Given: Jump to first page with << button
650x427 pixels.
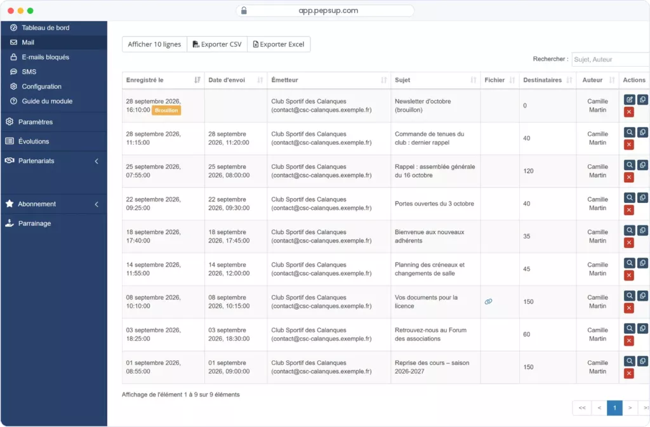Looking at the screenshot, I should (x=582, y=408).
